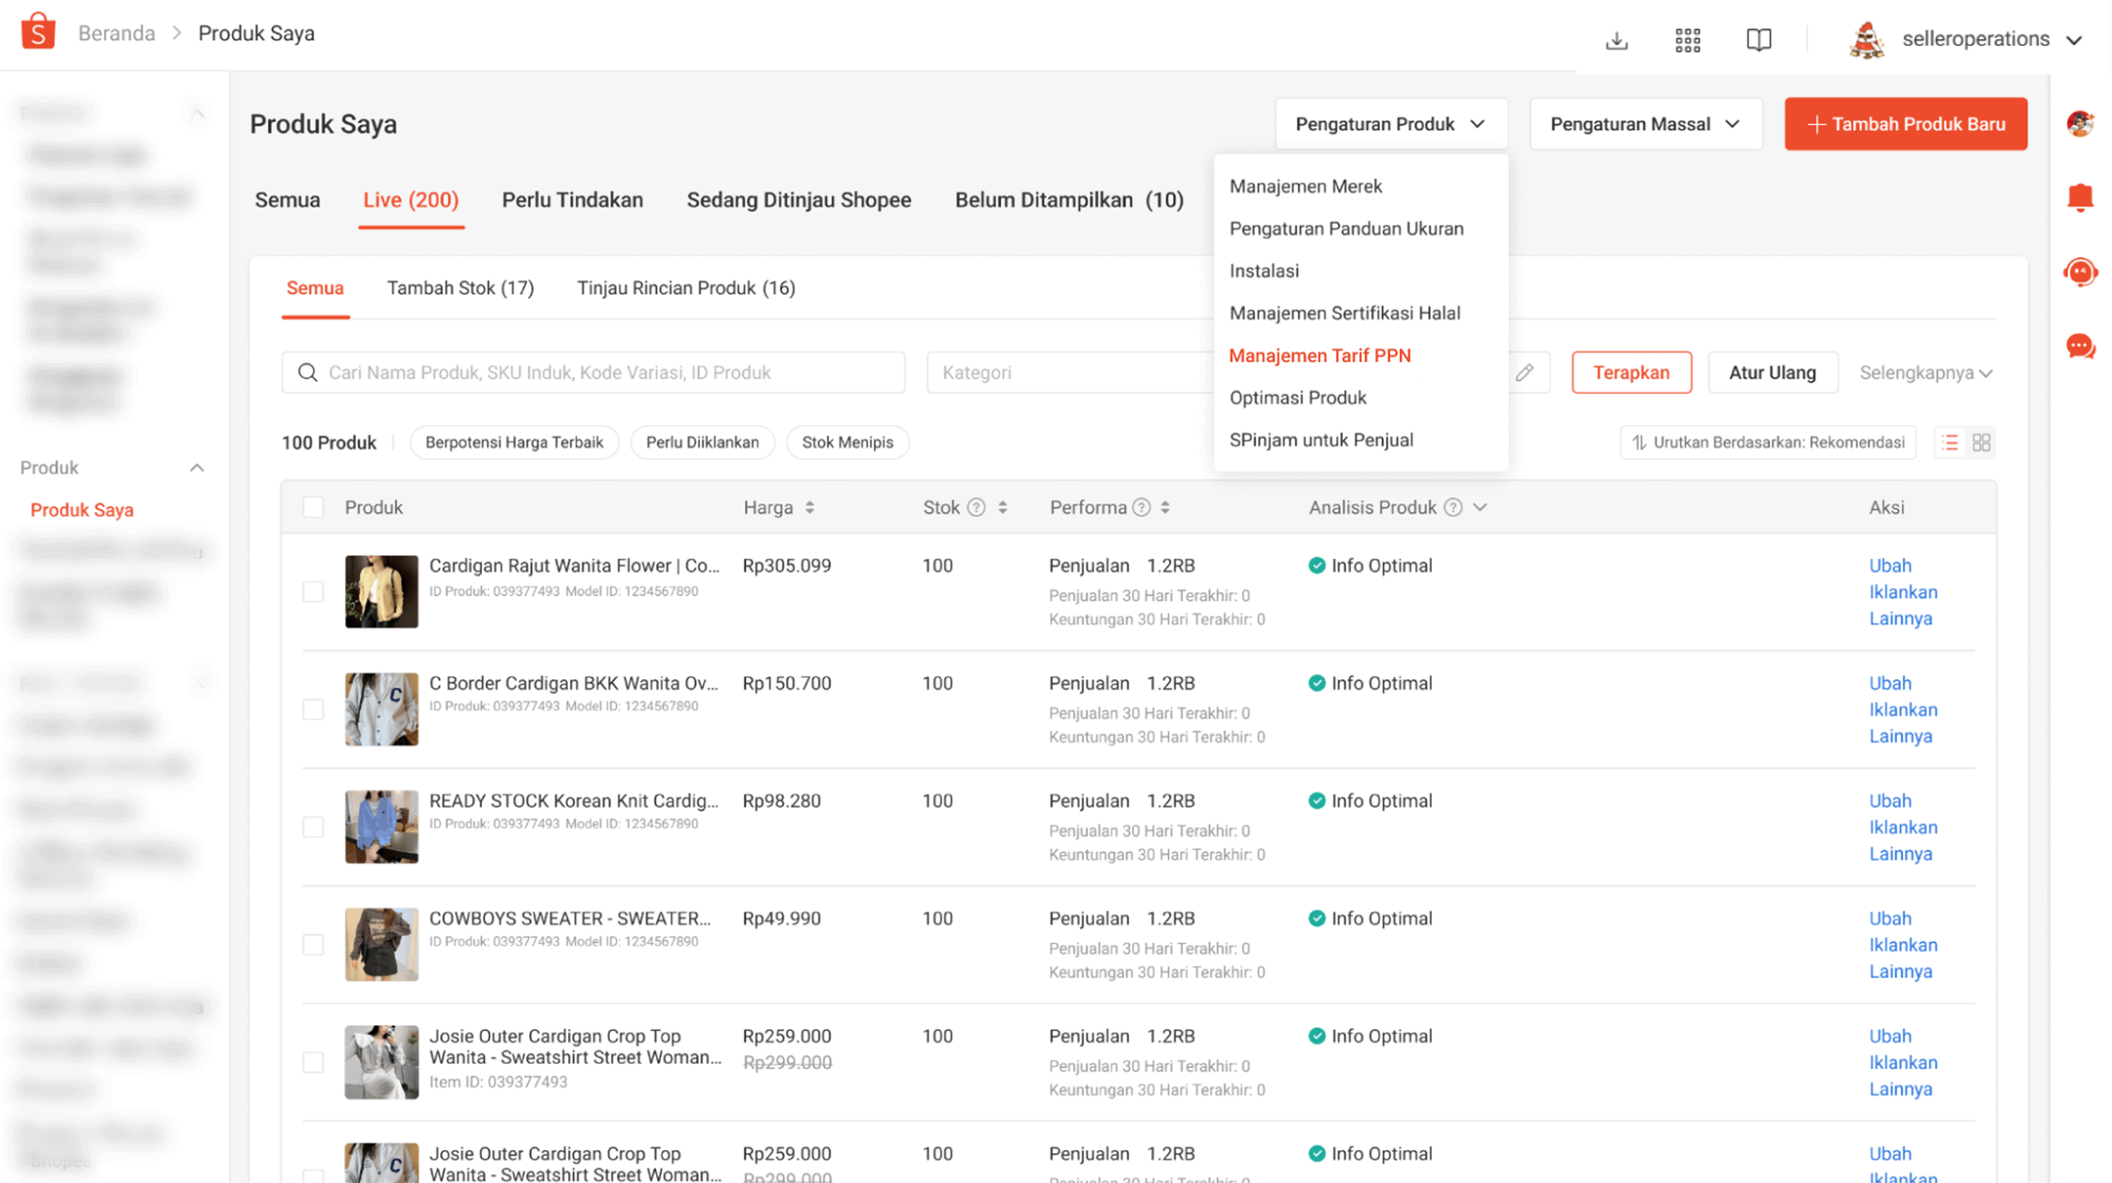Tick the select-all products checkbox
Image resolution: width=2112 pixels, height=1183 pixels.
[x=313, y=508]
